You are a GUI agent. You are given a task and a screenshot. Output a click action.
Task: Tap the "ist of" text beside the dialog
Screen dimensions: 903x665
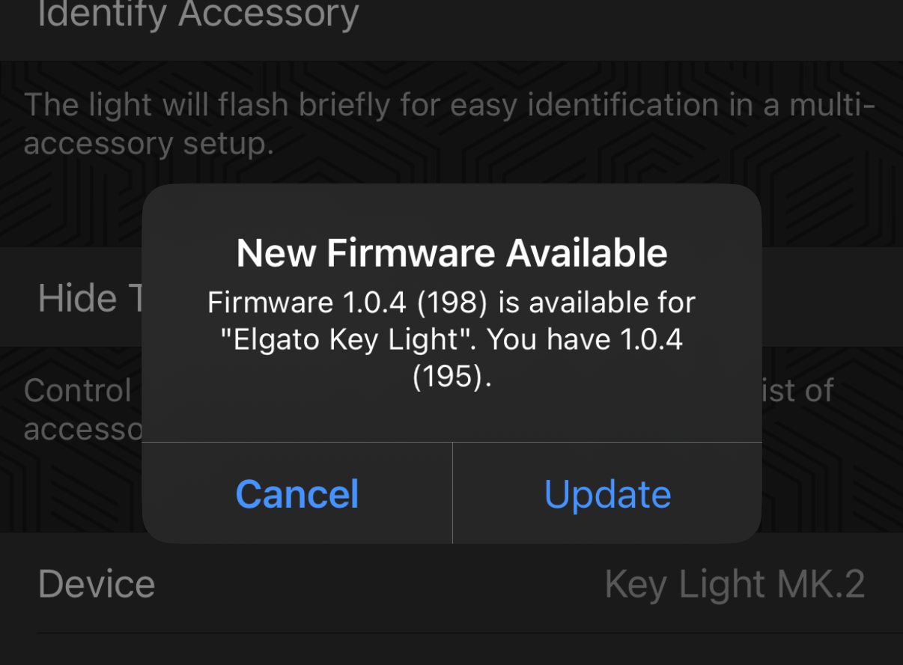click(798, 391)
